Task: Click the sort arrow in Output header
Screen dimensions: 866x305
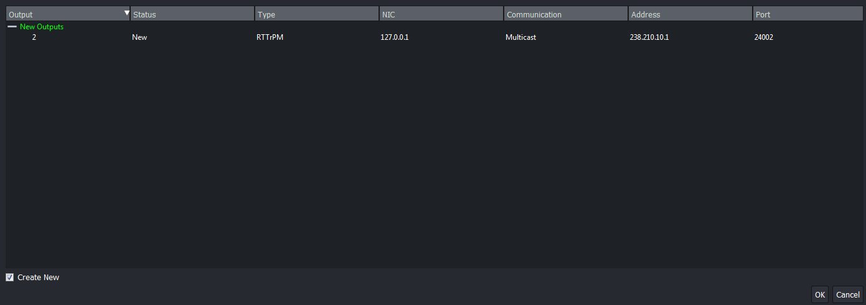Action: [126, 13]
